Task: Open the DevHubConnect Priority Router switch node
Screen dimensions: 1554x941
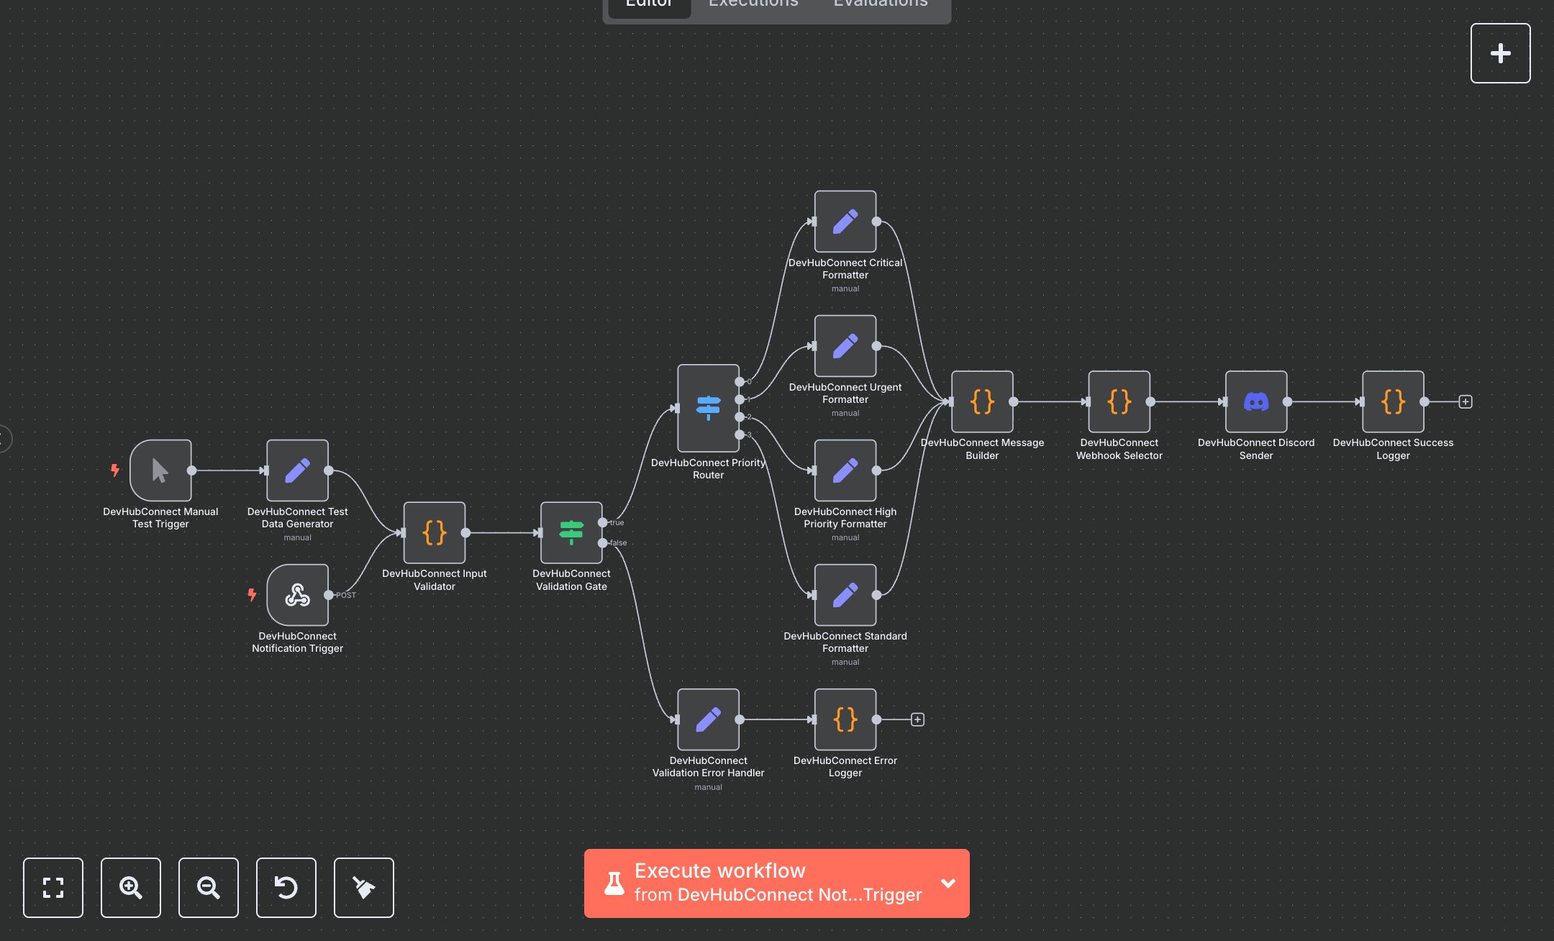Action: click(708, 406)
